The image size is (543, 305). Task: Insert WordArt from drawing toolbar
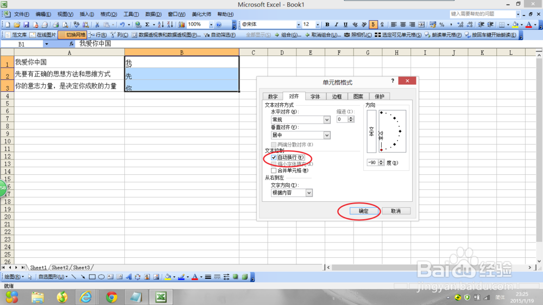(129, 277)
